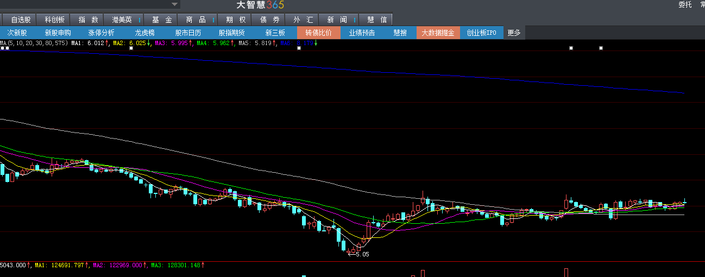
Task: Go to the 期权 tab
Action: pyautogui.click(x=236, y=20)
